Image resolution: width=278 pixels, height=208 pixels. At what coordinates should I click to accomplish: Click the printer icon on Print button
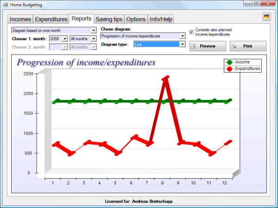tap(234, 46)
